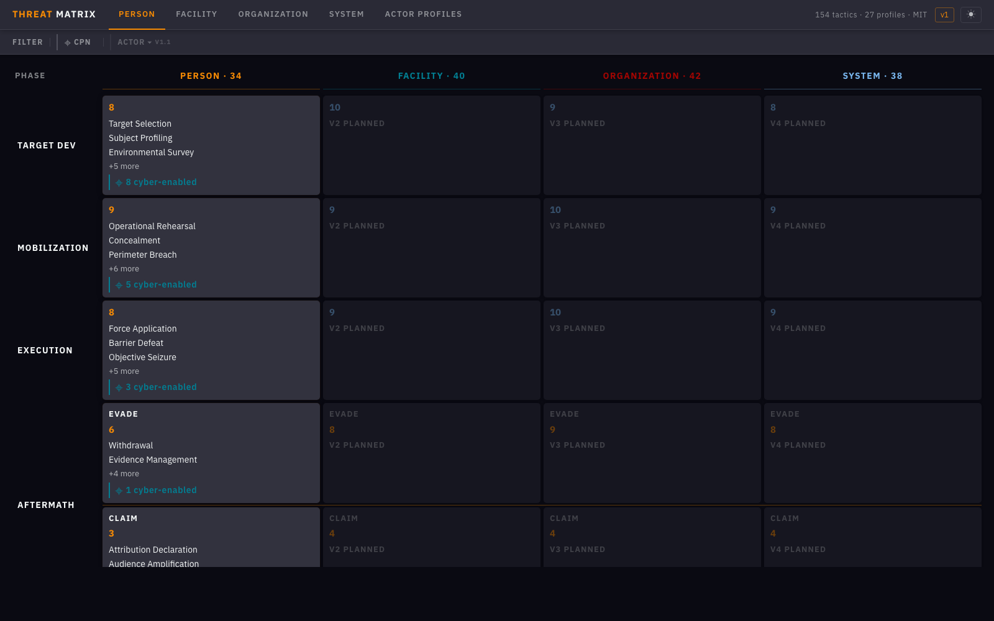Select the Facility Target Dev V2 PLANNED cell
This screenshot has height=621, width=994.
pos(432,145)
